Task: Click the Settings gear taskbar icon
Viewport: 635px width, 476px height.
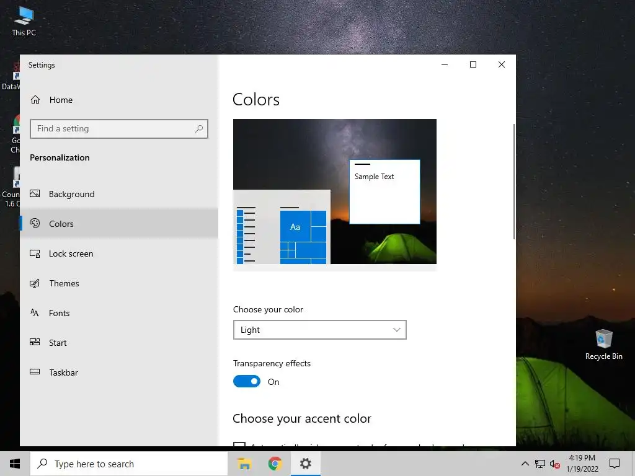Action: (x=305, y=464)
